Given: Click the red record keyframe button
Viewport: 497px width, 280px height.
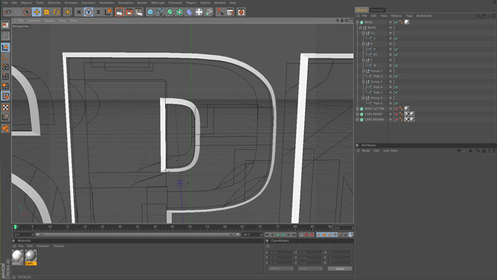Looking at the screenshot, I should (x=306, y=235).
